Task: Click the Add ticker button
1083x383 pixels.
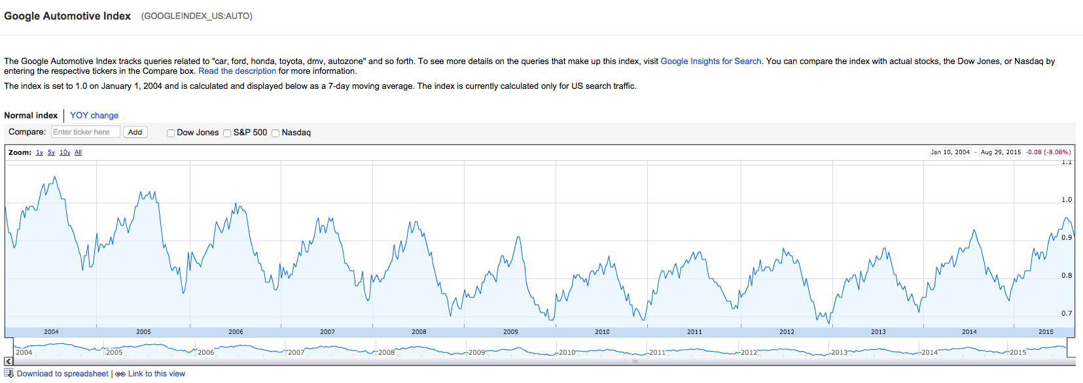Action: coord(135,132)
